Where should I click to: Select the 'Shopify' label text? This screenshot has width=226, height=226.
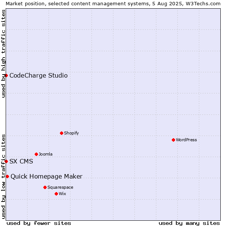[71, 133]
